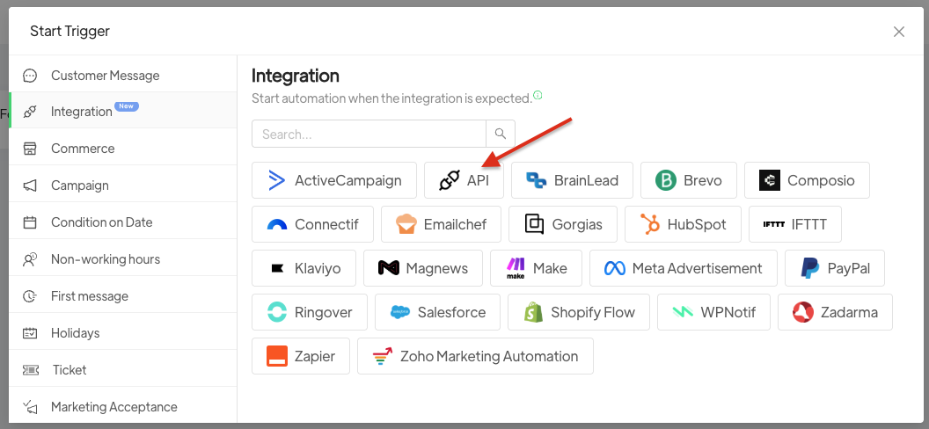Select Condition on Date category
929x429 pixels.
pos(101,222)
